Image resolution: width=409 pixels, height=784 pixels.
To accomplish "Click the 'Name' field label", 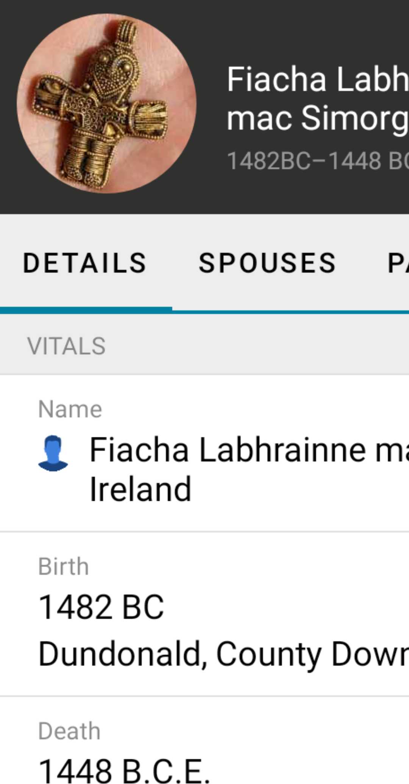I will click(70, 409).
